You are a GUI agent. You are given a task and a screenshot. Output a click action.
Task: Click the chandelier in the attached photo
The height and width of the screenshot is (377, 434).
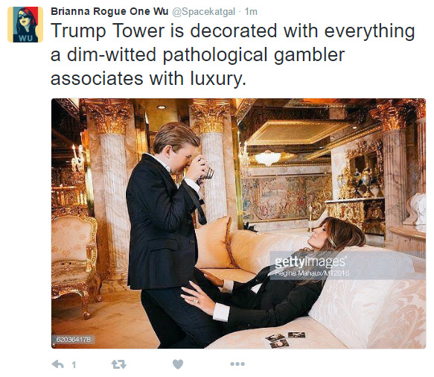(268, 158)
